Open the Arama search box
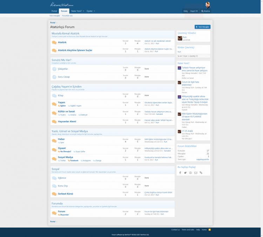This screenshot has width=263, height=237. point(205,11)
